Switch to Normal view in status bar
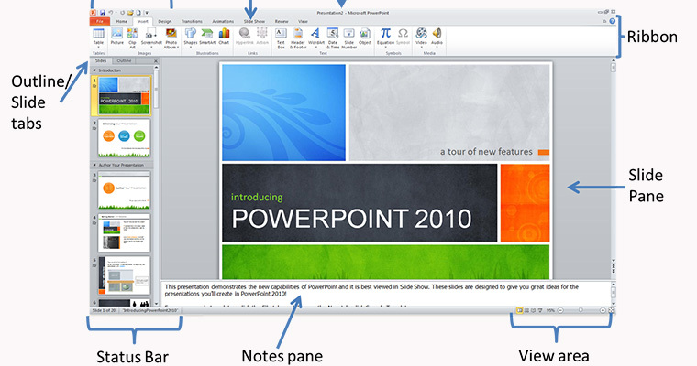Image resolution: width=697 pixels, height=366 pixels. coord(519,310)
